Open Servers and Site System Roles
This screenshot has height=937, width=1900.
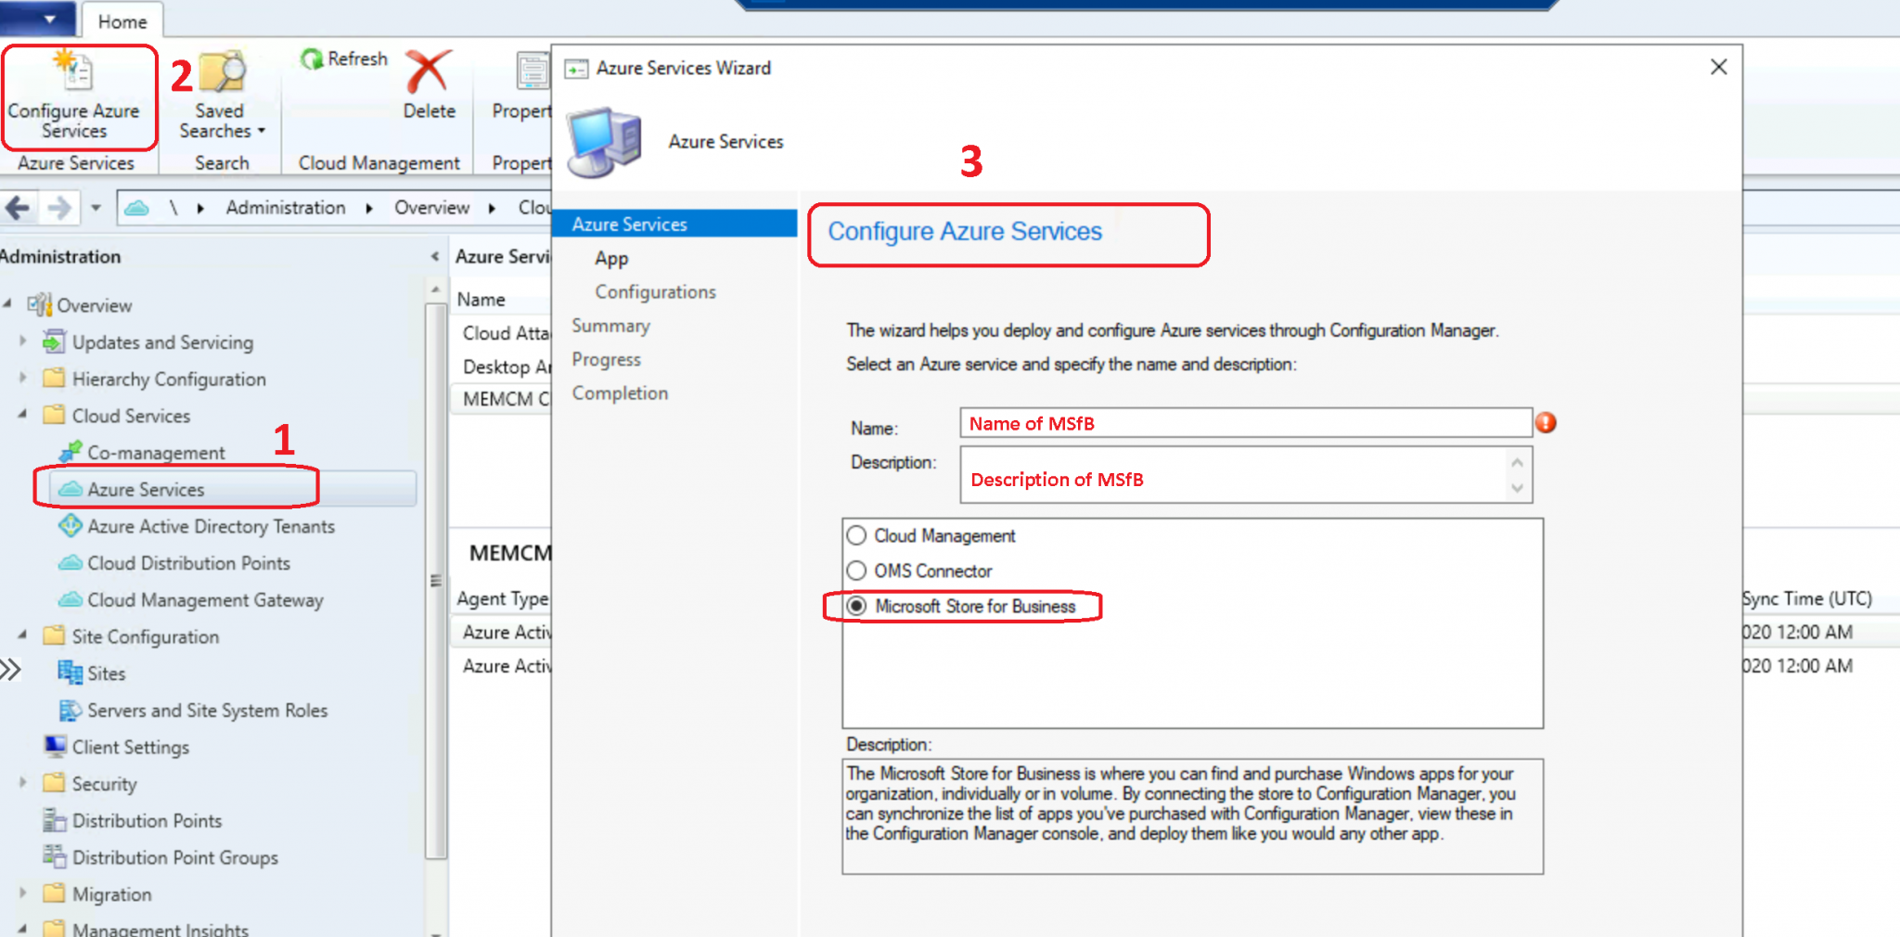point(208,711)
